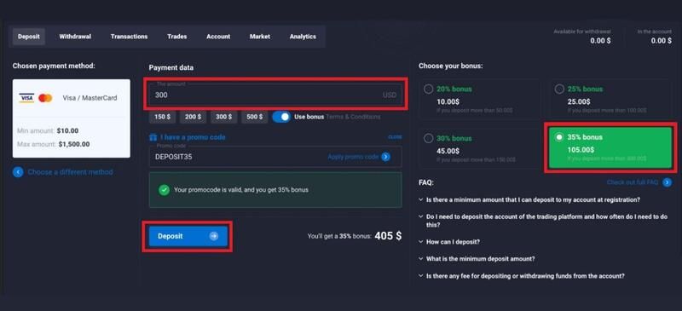This screenshot has width=682, height=311.
Task: Open the Transactions tab
Action: tap(130, 37)
